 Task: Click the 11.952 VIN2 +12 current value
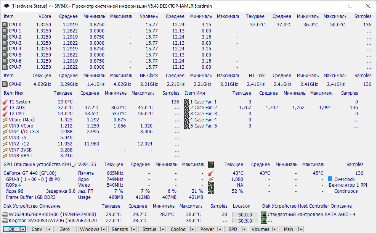(65, 144)
